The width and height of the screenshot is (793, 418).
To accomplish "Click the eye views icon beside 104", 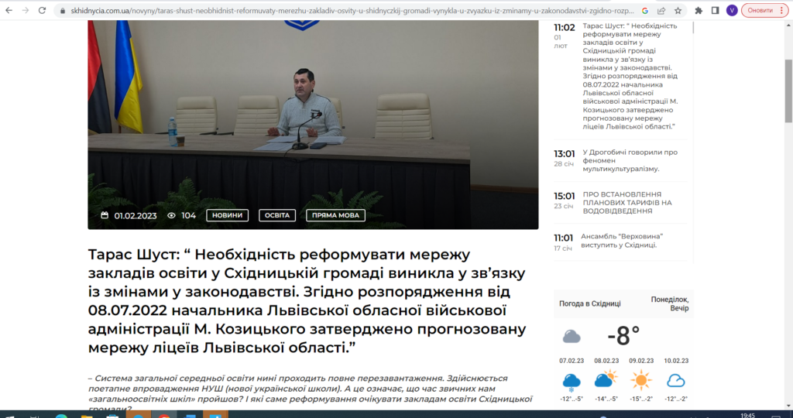I will point(171,215).
